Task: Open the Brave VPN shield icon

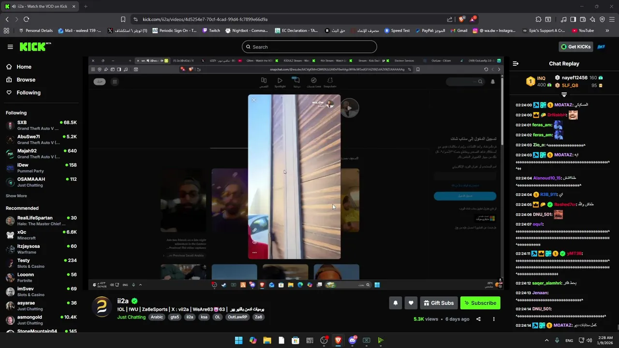Action: point(602,19)
